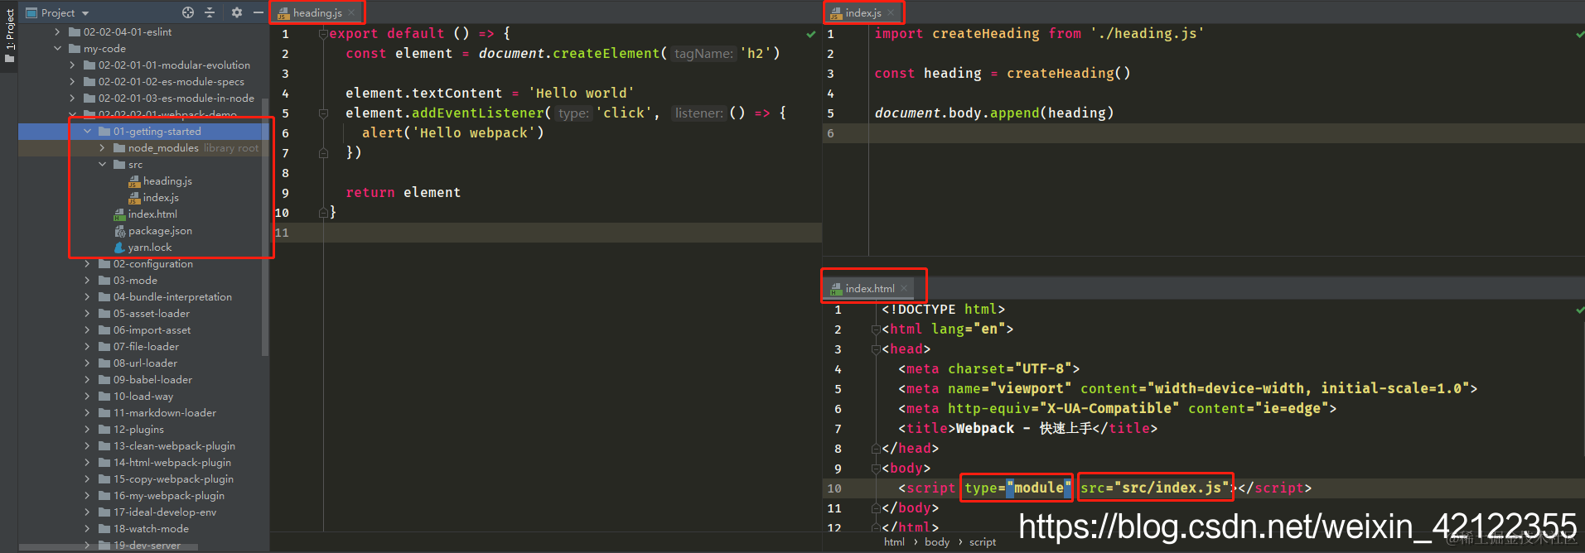Click 'createHeading' in index.js import line
This screenshot has width=1585, height=553.
986,34
